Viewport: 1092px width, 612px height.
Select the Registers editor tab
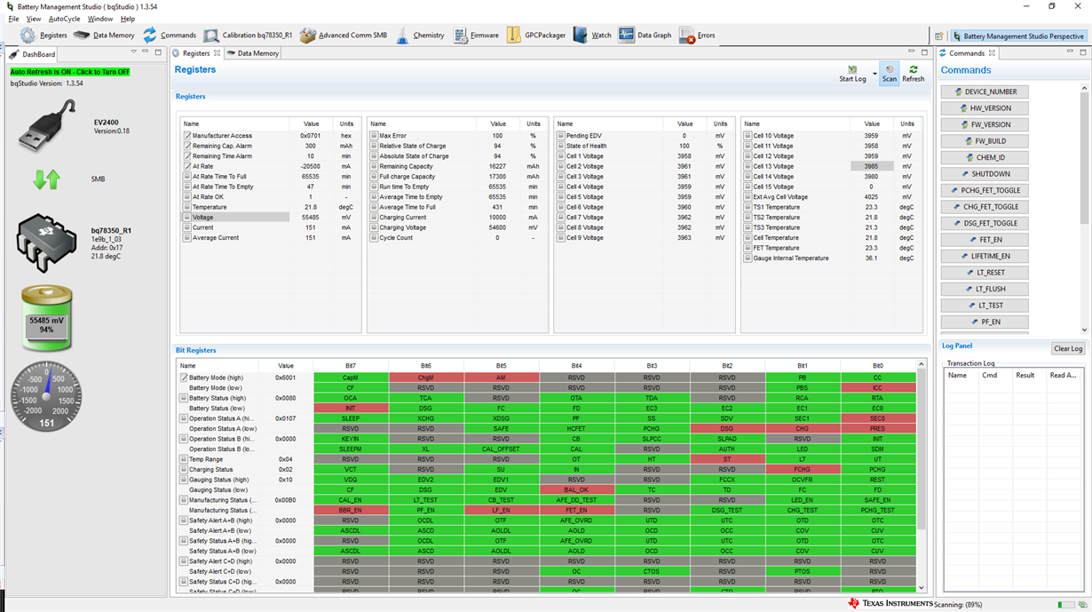[195, 53]
